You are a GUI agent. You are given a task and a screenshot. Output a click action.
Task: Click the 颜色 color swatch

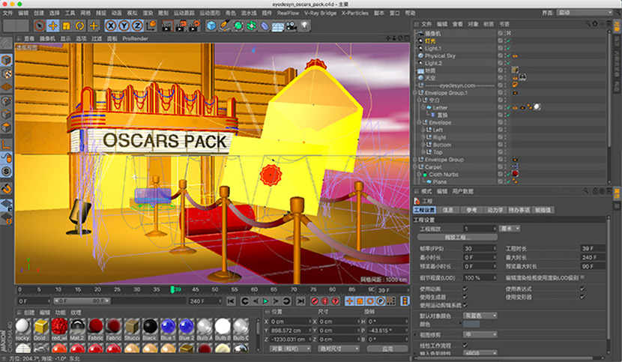pyautogui.click(x=471, y=325)
